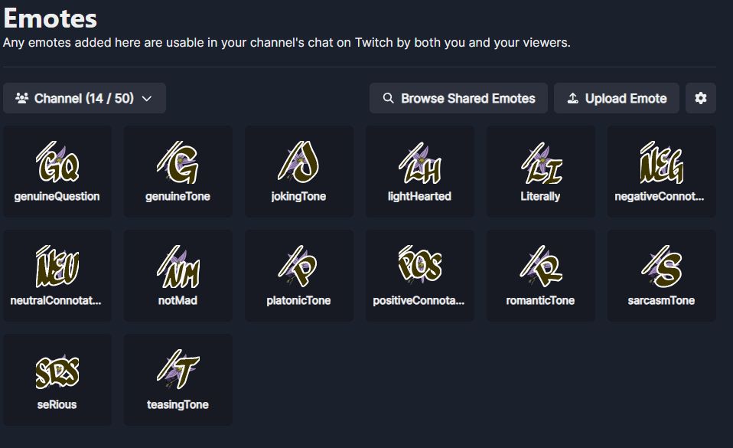Expand the Channel 14 of 50 dropdown
Viewport: 733px width, 448px height.
84,98
